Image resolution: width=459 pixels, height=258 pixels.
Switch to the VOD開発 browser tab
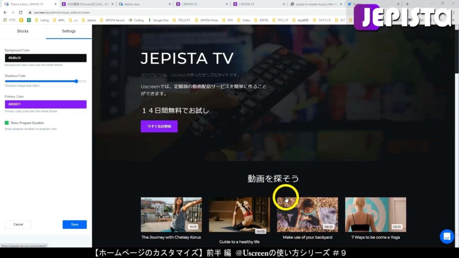88,4
